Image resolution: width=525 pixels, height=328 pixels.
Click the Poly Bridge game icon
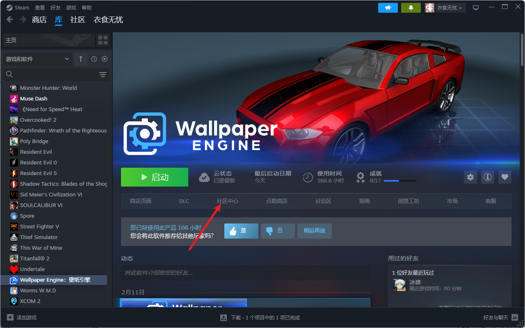click(14, 141)
